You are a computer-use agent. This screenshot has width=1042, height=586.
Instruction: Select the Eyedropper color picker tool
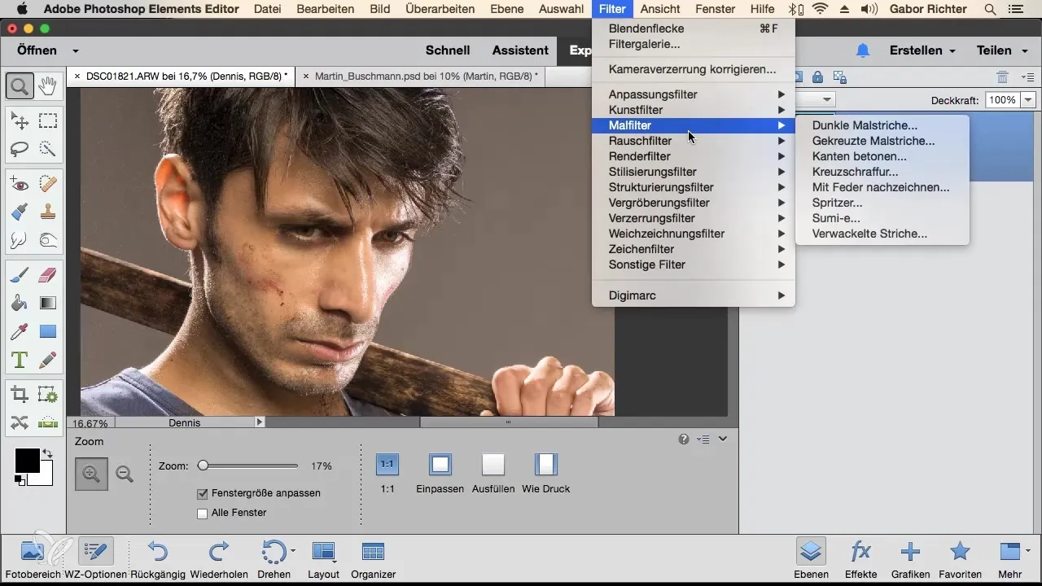click(x=20, y=331)
